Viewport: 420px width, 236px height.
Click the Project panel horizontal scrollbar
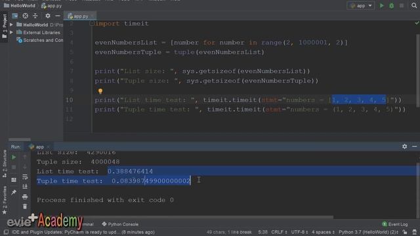[19, 140]
